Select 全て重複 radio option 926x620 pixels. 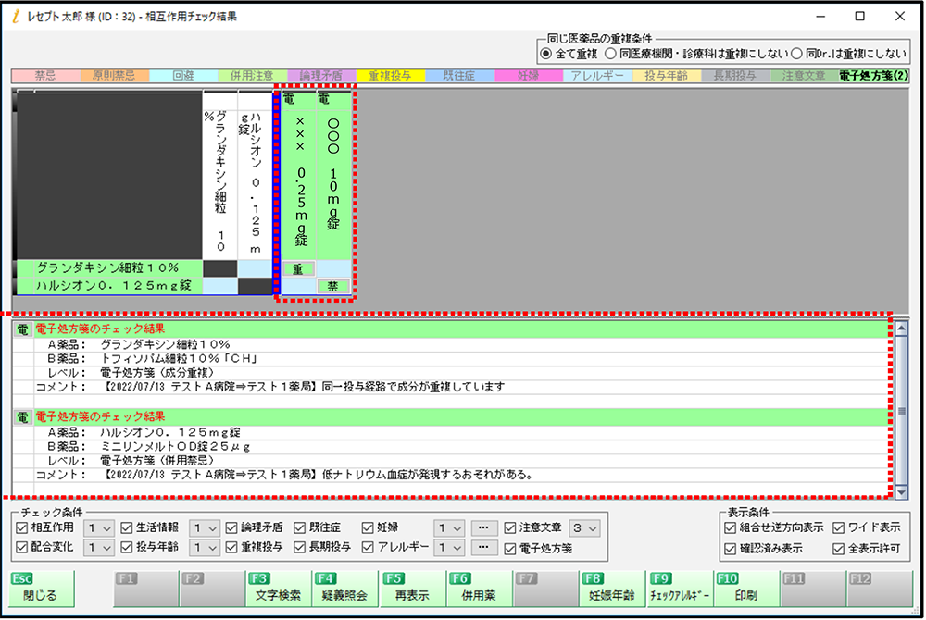[546, 54]
